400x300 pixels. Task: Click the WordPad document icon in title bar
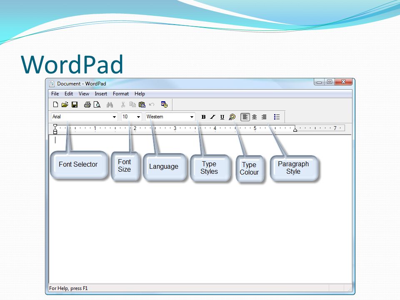(x=52, y=84)
